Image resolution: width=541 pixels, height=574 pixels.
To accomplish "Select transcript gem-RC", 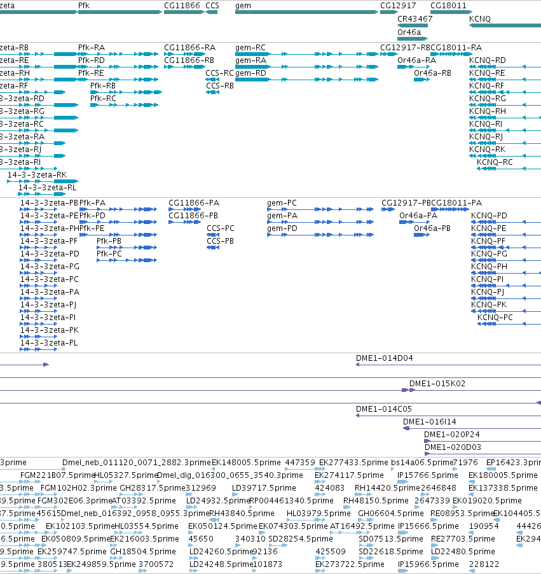I will 250,48.
